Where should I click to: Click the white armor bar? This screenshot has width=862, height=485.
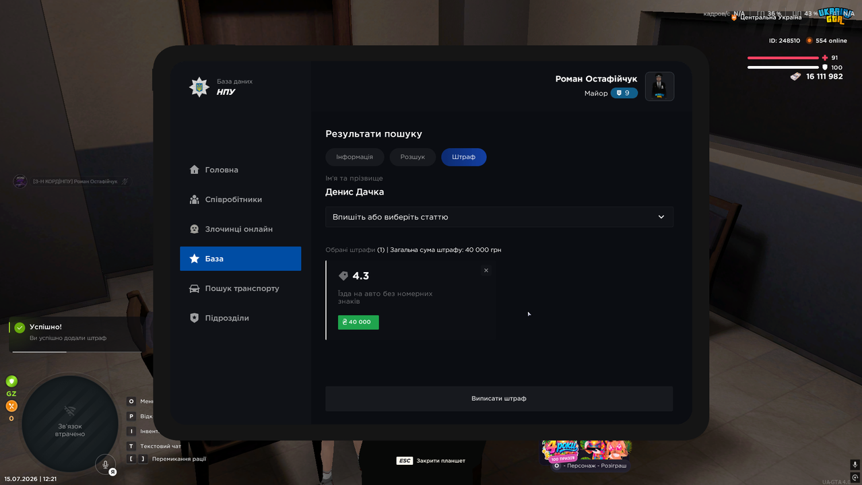[x=783, y=67]
